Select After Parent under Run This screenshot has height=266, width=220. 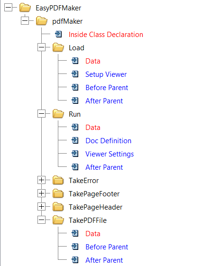pyautogui.click(x=104, y=167)
